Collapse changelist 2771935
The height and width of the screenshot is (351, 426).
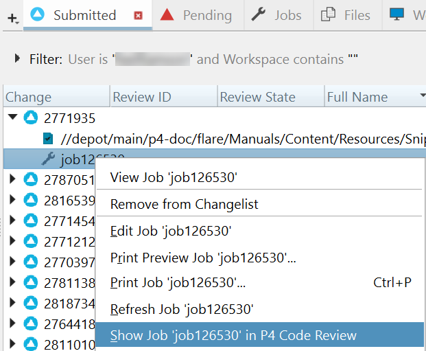pos(12,117)
